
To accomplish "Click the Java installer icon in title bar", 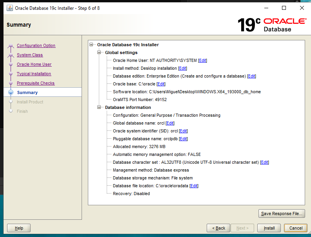I will pyautogui.click(x=10, y=8).
